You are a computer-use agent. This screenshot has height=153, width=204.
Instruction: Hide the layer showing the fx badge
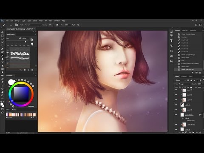176,115
